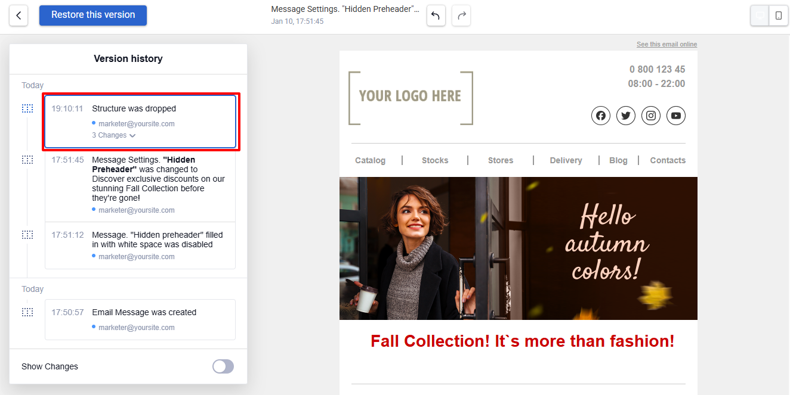Open the Delivery menu item
The width and height of the screenshot is (790, 395).
pyautogui.click(x=566, y=160)
